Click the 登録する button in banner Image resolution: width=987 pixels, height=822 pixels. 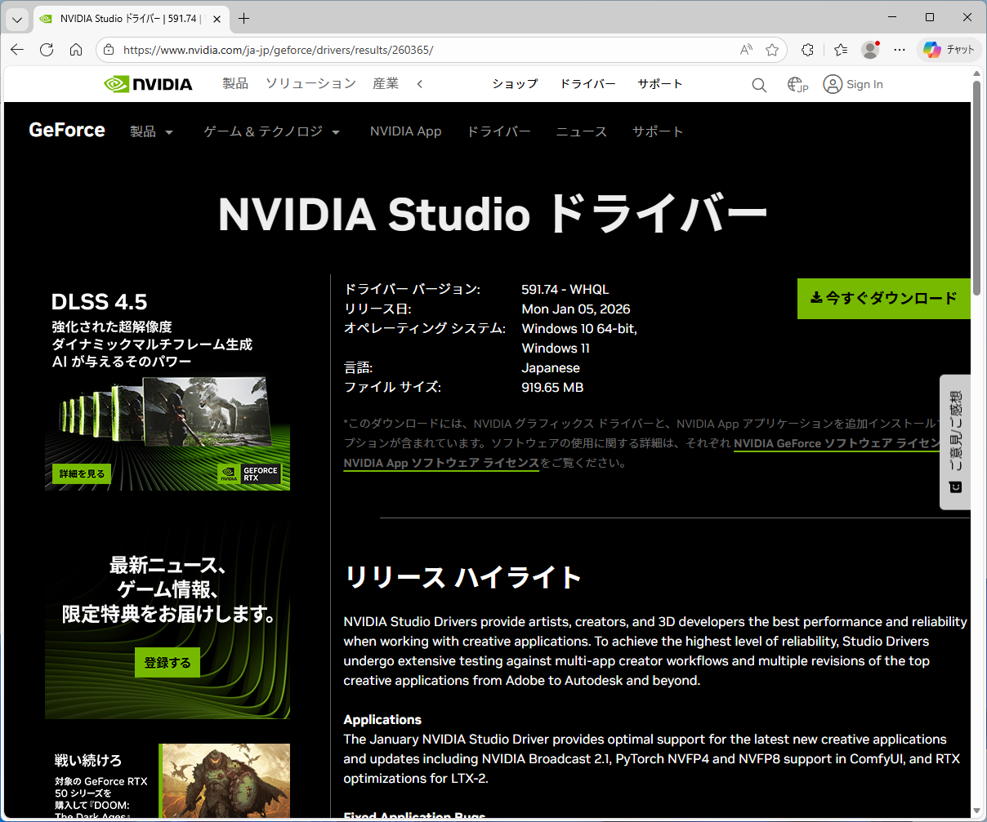pos(167,663)
